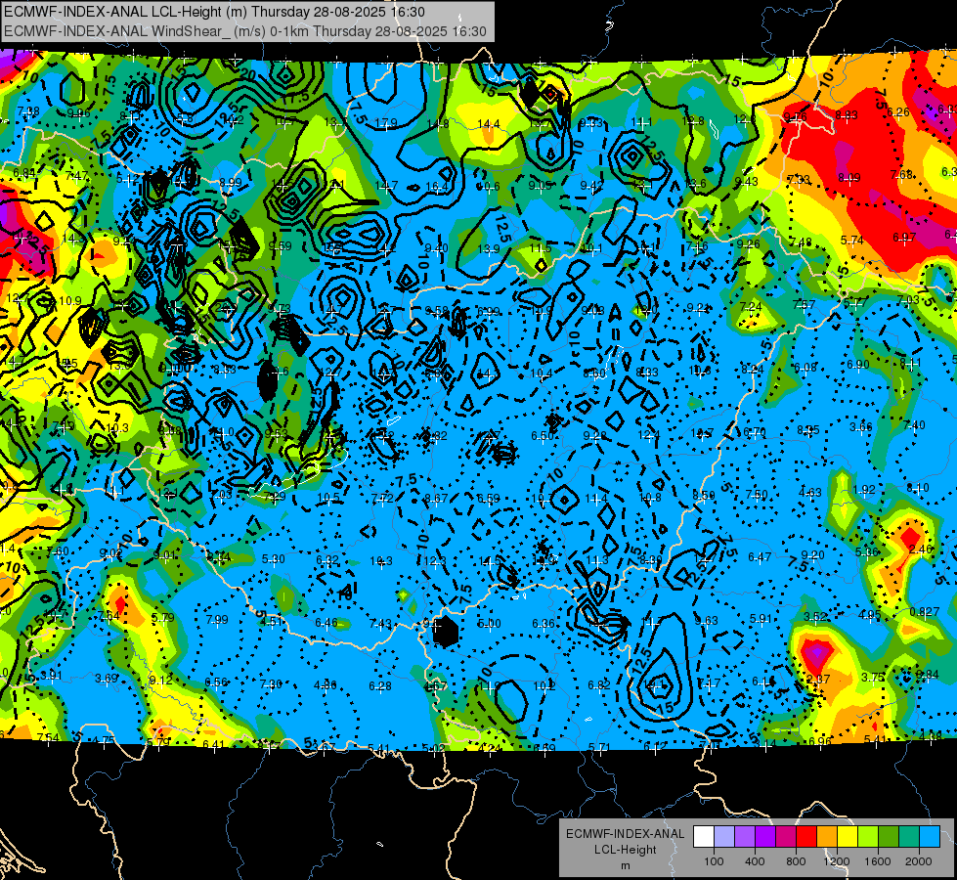
Task: Click the 8.24 wind shear value
Action: click(x=753, y=370)
